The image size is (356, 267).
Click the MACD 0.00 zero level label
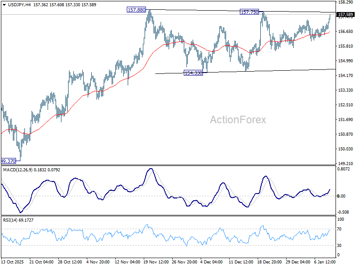pos(341,196)
